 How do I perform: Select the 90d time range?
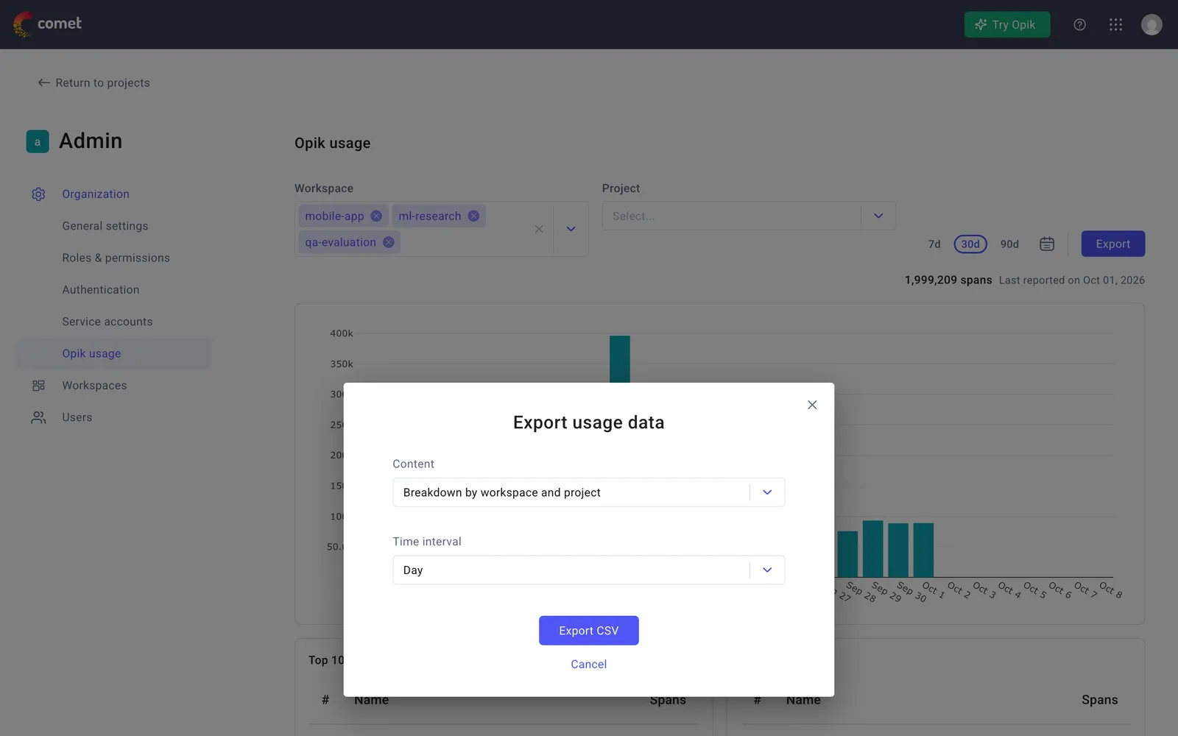pos(1009,244)
